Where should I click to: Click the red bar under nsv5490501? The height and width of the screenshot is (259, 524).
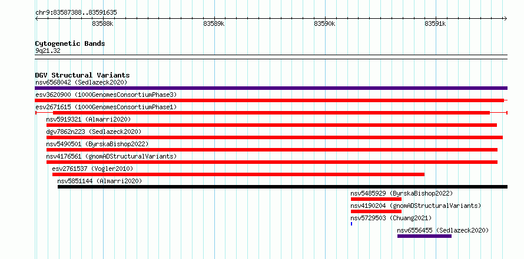[272, 150]
